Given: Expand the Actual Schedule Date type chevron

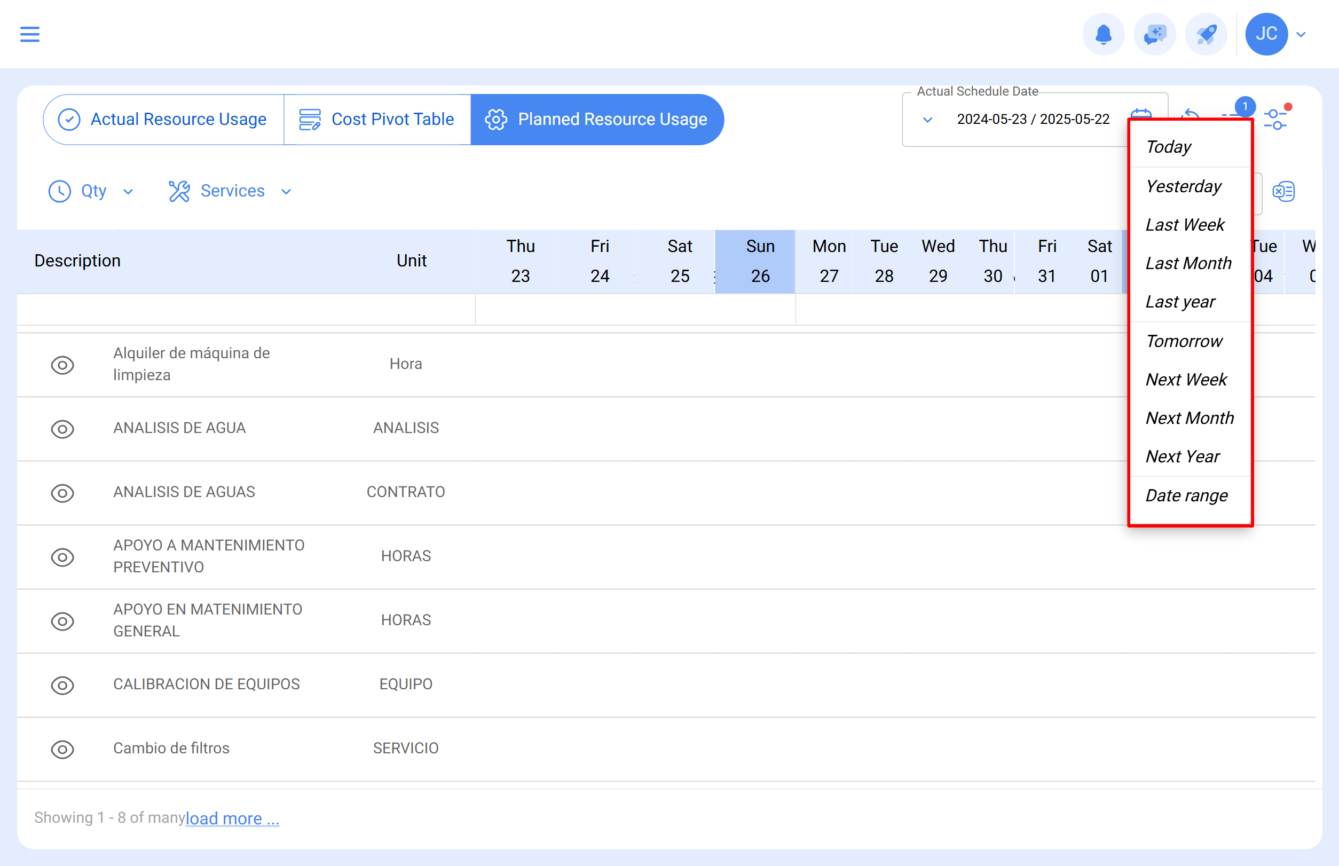Looking at the screenshot, I should tap(928, 119).
